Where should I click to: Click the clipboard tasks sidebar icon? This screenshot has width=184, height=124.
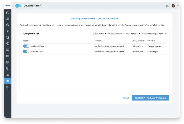pyautogui.click(x=8, y=31)
